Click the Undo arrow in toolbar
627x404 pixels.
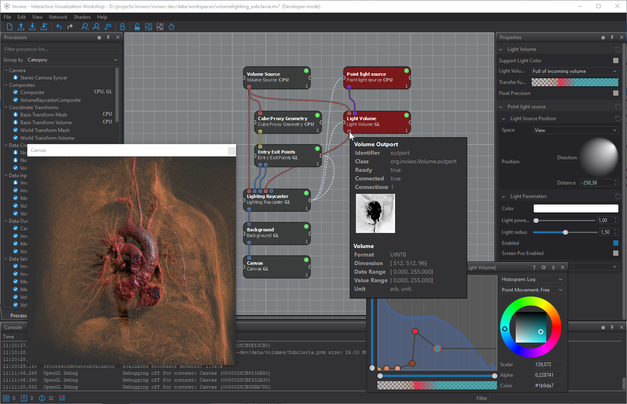coord(59,27)
